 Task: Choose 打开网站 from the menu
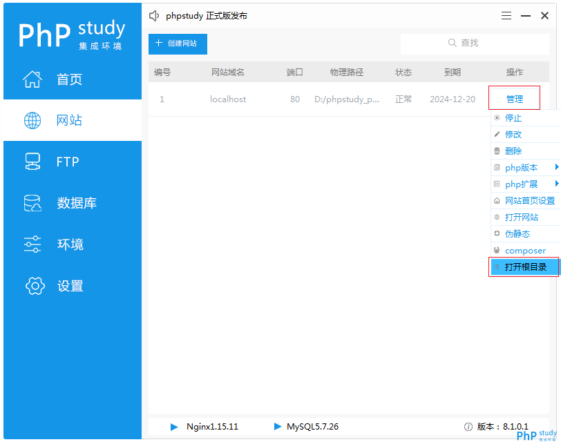(526, 217)
